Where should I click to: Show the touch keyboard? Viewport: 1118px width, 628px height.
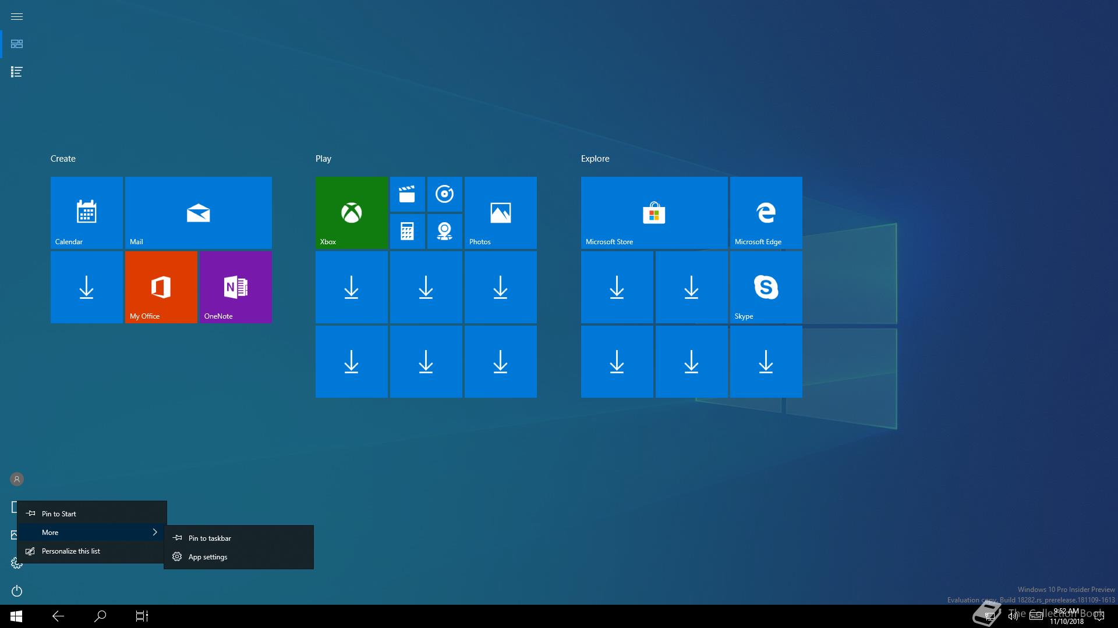pyautogui.click(x=1036, y=616)
